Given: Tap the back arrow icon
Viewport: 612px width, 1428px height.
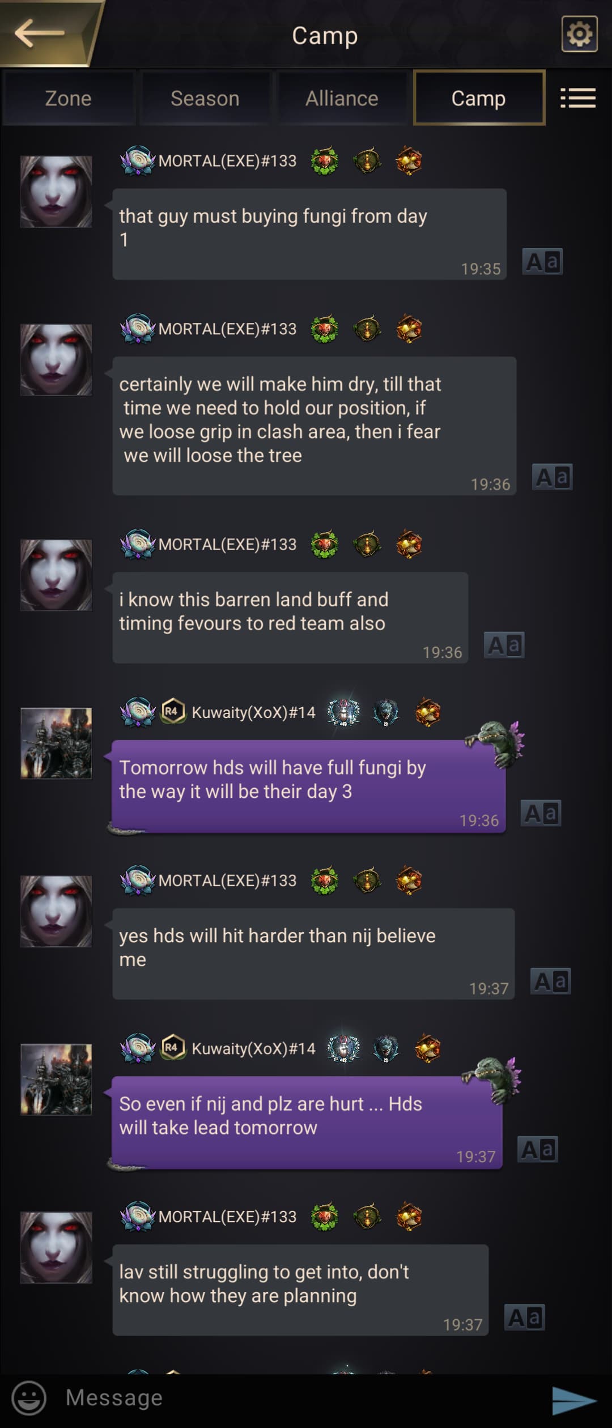Looking at the screenshot, I should [40, 33].
